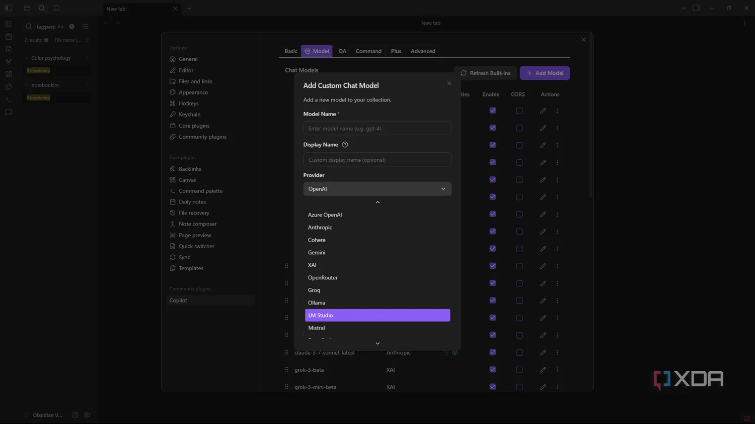Open daily note calendar icon in ribbon
This screenshot has width=755, height=424.
[x=9, y=37]
